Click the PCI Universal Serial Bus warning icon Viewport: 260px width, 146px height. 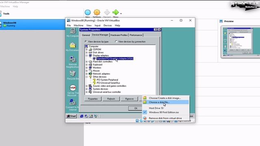[x=94, y=83]
